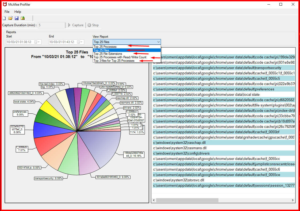Screen dimensions: 300x211
Task: Select list row ending code cache\js\d6620582
Action: (224, 100)
